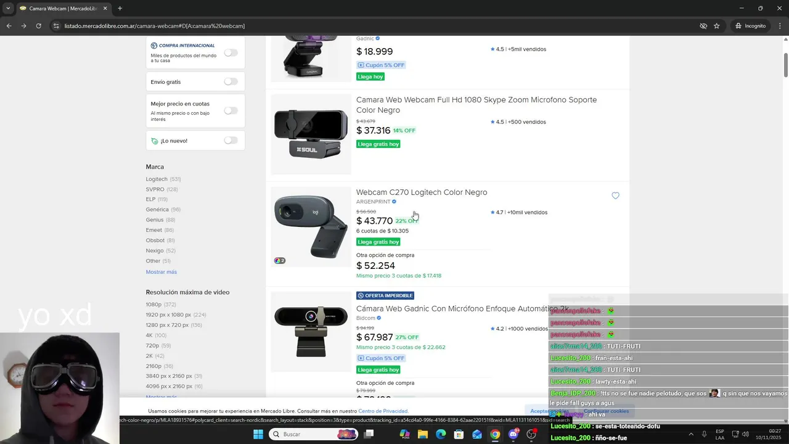Toggle Mejor precio en cuotas switch
The width and height of the screenshot is (789, 444).
(x=231, y=110)
